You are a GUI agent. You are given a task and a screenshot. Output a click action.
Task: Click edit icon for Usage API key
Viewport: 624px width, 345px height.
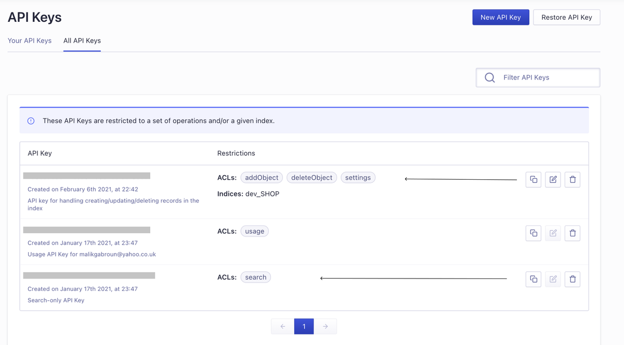point(553,233)
